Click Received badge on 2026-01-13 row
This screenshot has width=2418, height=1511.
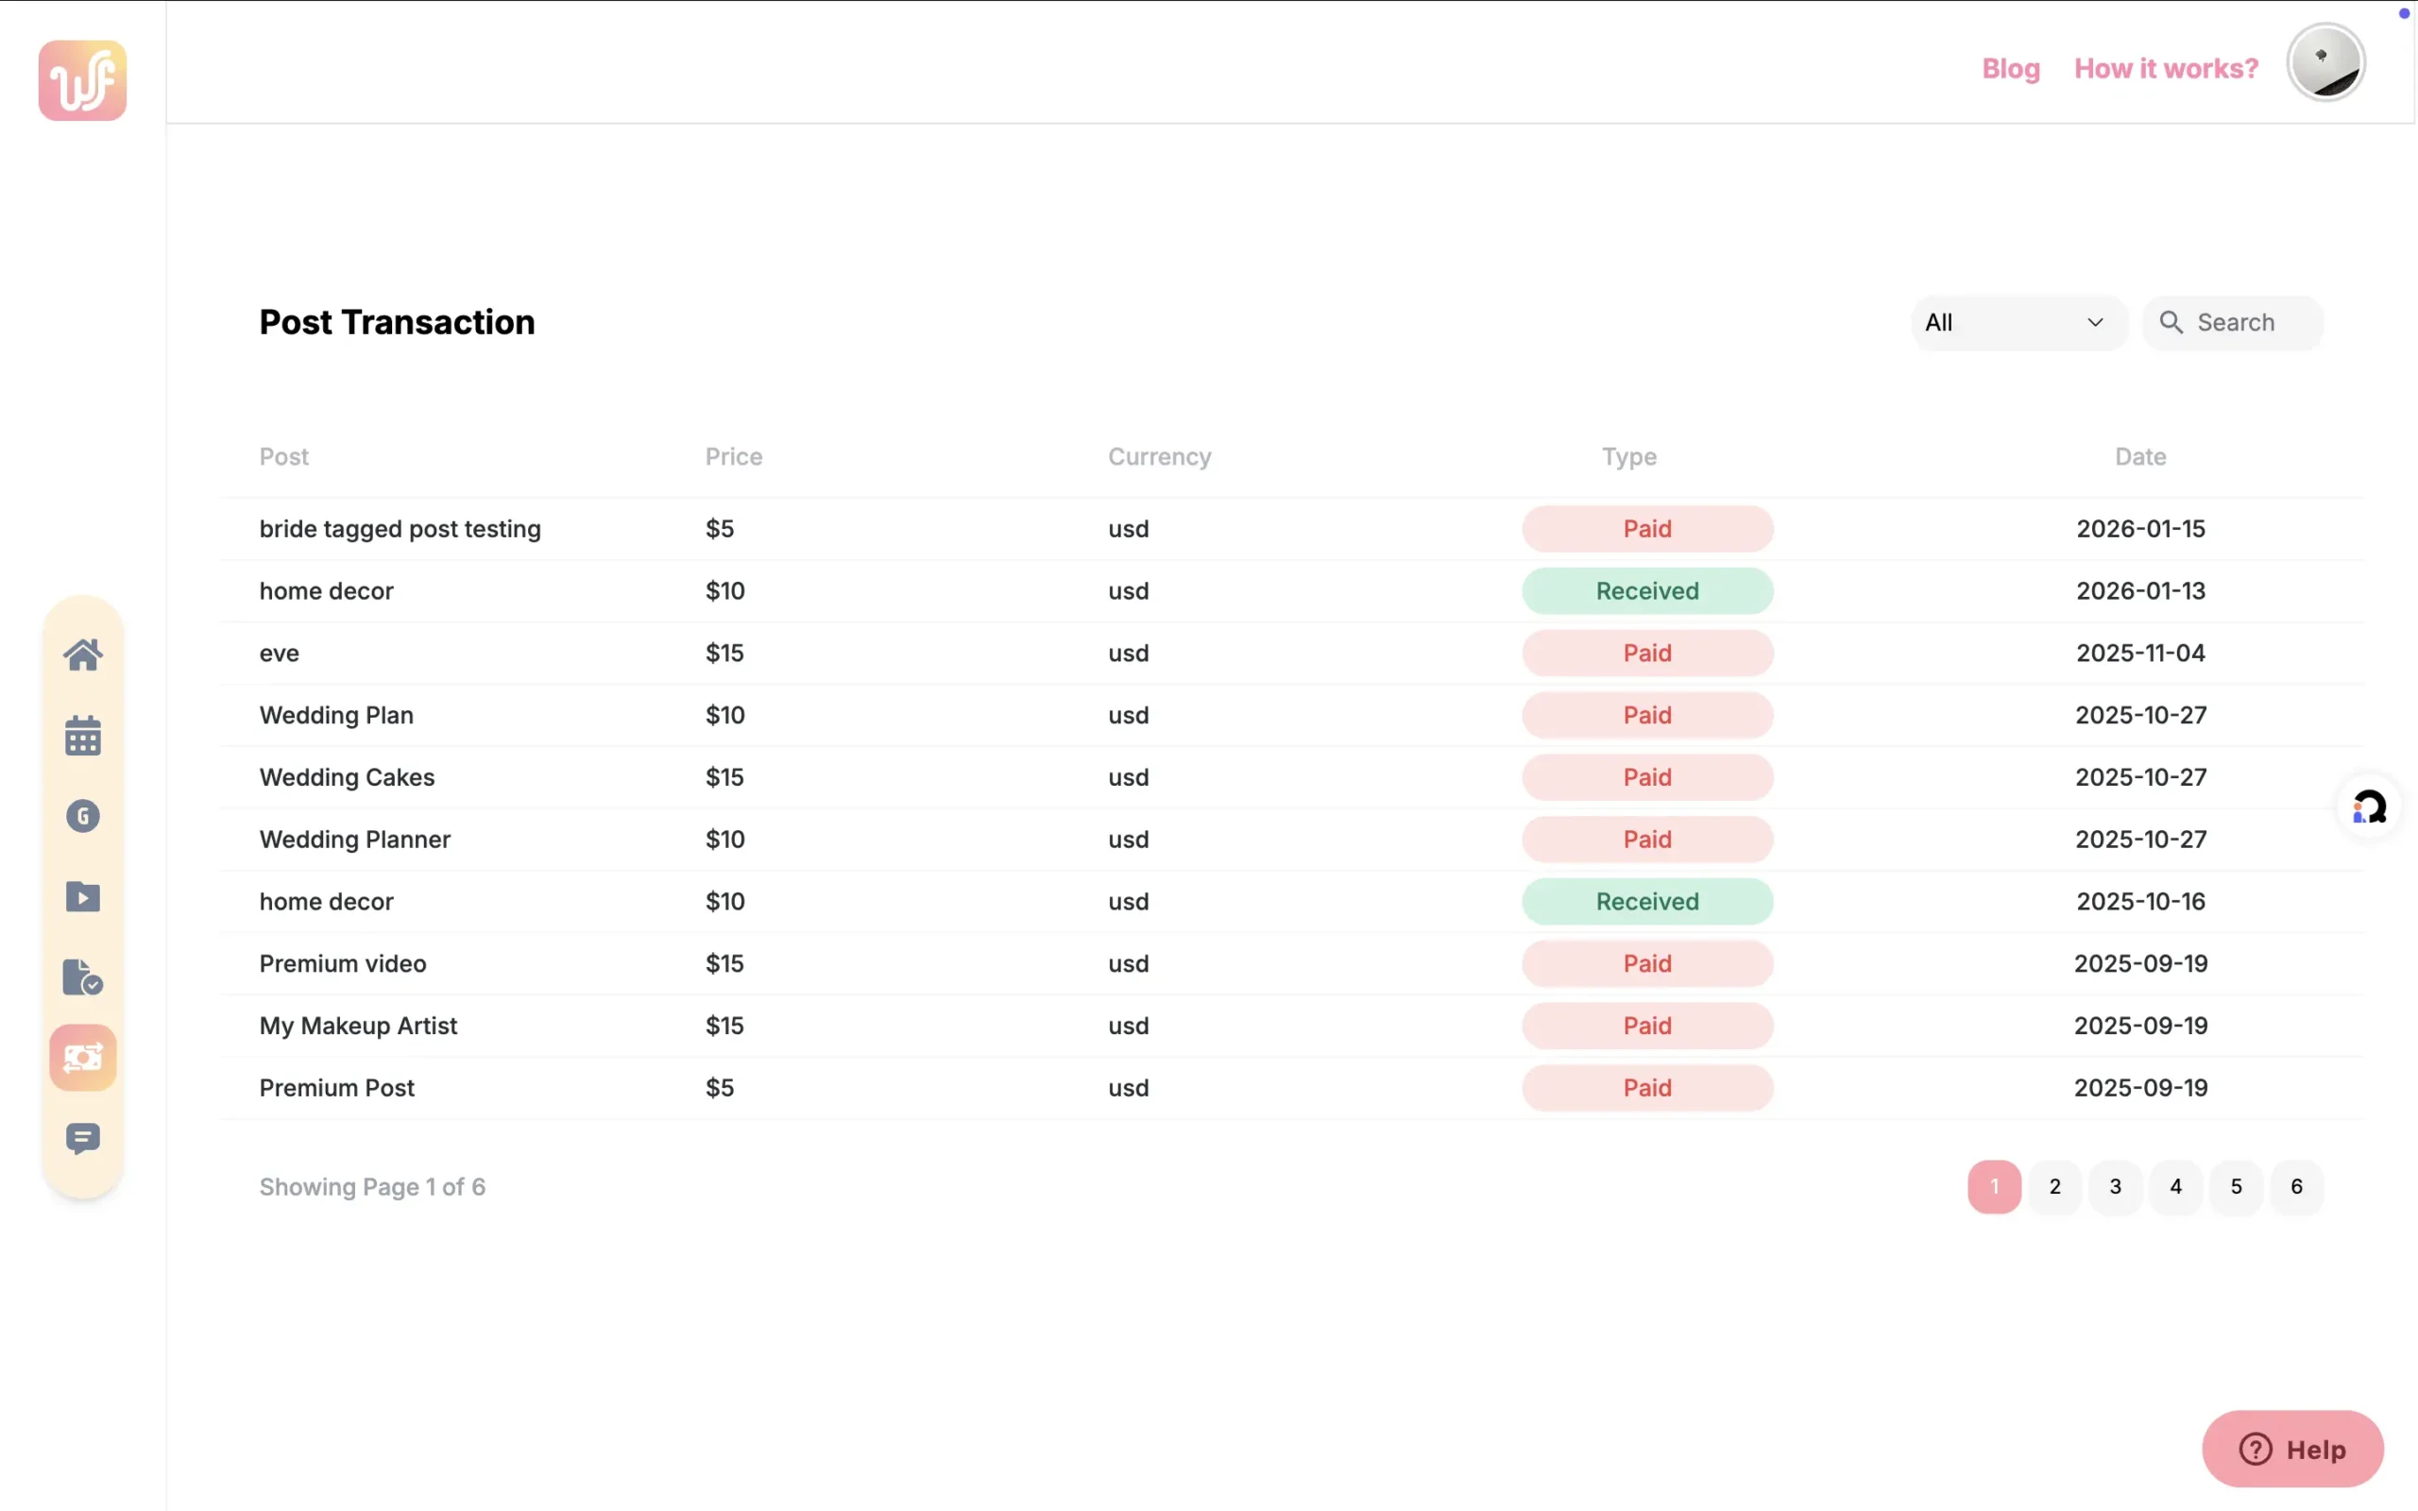click(x=1646, y=590)
